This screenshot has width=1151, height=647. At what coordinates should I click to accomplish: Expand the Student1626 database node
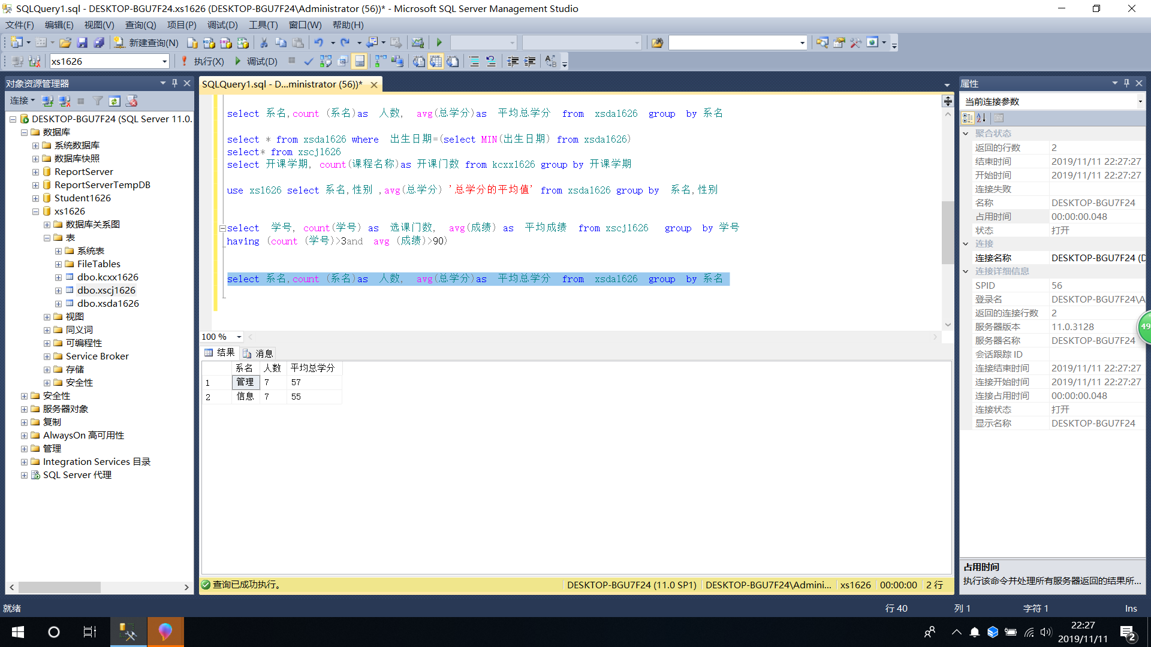(35, 198)
